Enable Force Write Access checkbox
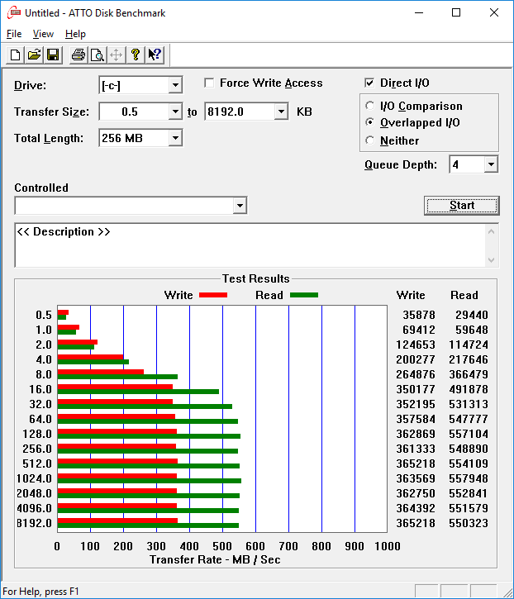 209,83
